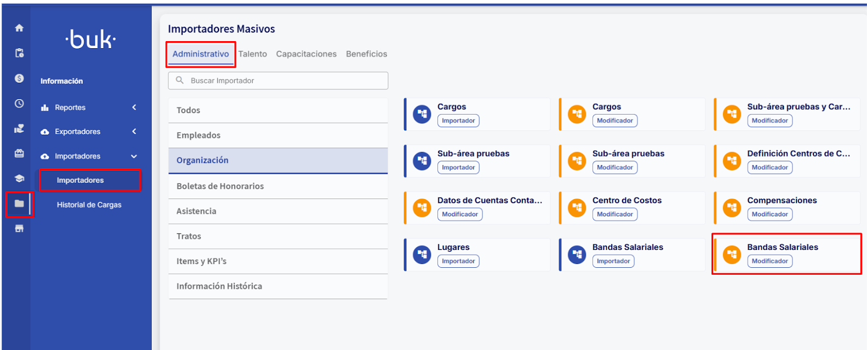Select the Beneficios tab
867x350 pixels.
(x=366, y=54)
